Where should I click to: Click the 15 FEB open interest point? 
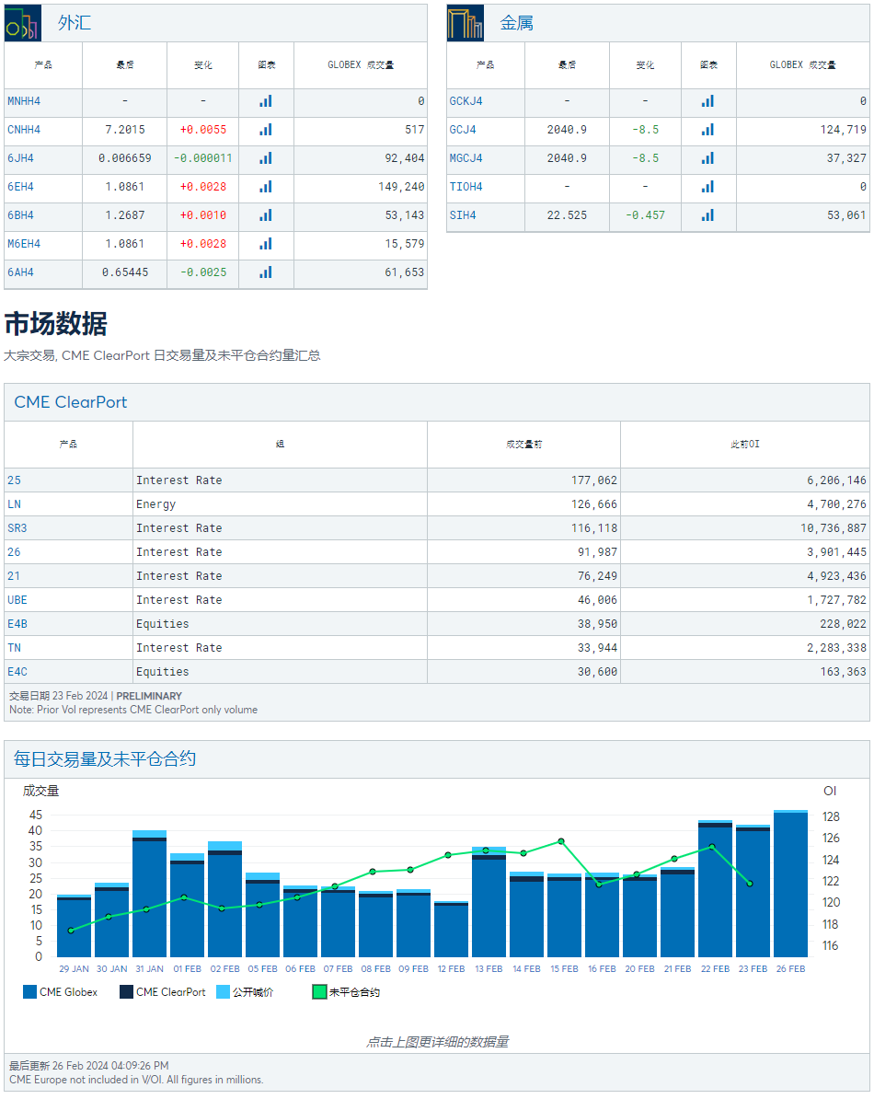[x=561, y=841]
